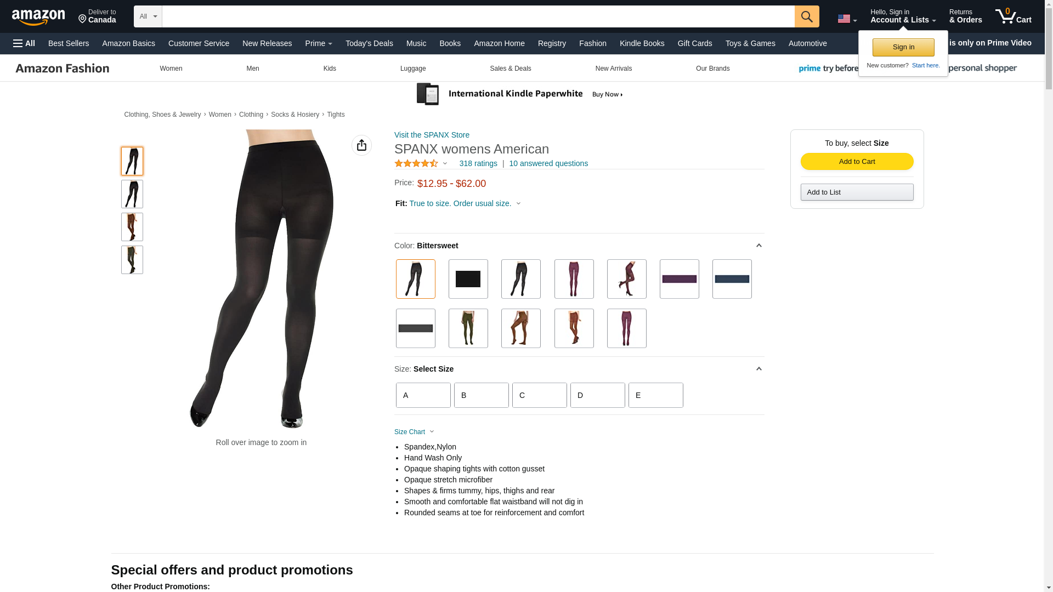This screenshot has height=592, width=1053.
Task: Open the Today's Deals menu item
Action: pos(369,43)
